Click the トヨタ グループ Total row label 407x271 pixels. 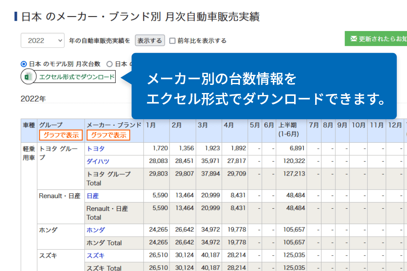tap(114, 179)
